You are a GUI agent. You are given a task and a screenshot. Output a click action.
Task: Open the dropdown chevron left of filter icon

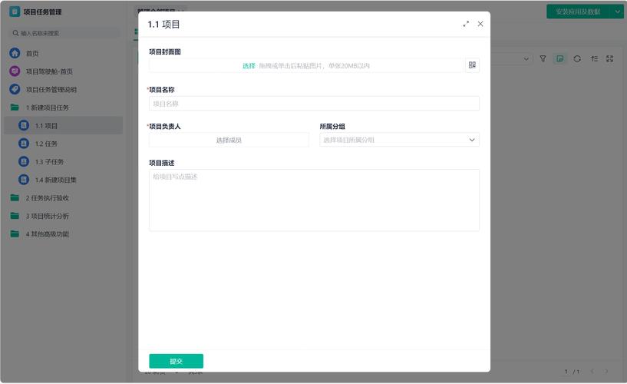tap(526, 59)
